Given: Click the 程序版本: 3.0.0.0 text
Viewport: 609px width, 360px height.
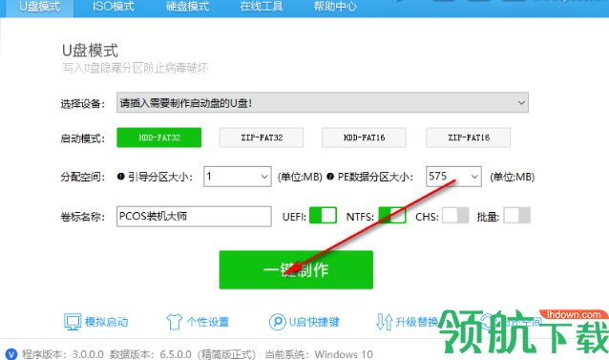Looking at the screenshot, I should (63, 354).
